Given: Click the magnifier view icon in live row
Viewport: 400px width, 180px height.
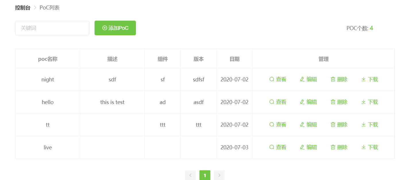Looking at the screenshot, I should [x=272, y=147].
